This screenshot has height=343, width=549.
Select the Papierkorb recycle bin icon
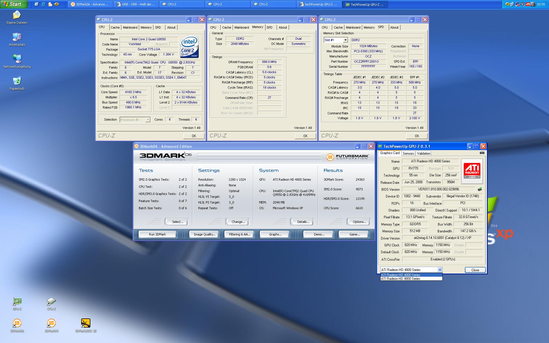tap(17, 83)
